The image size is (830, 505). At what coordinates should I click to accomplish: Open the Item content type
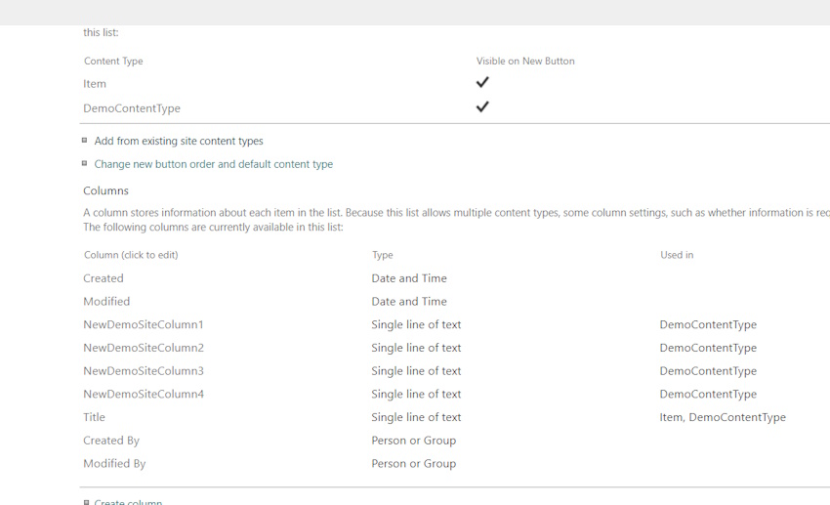pyautogui.click(x=95, y=84)
